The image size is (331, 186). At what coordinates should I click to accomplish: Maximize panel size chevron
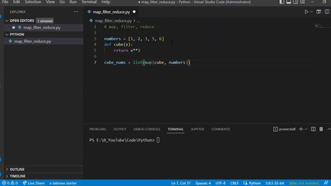pos(329,129)
